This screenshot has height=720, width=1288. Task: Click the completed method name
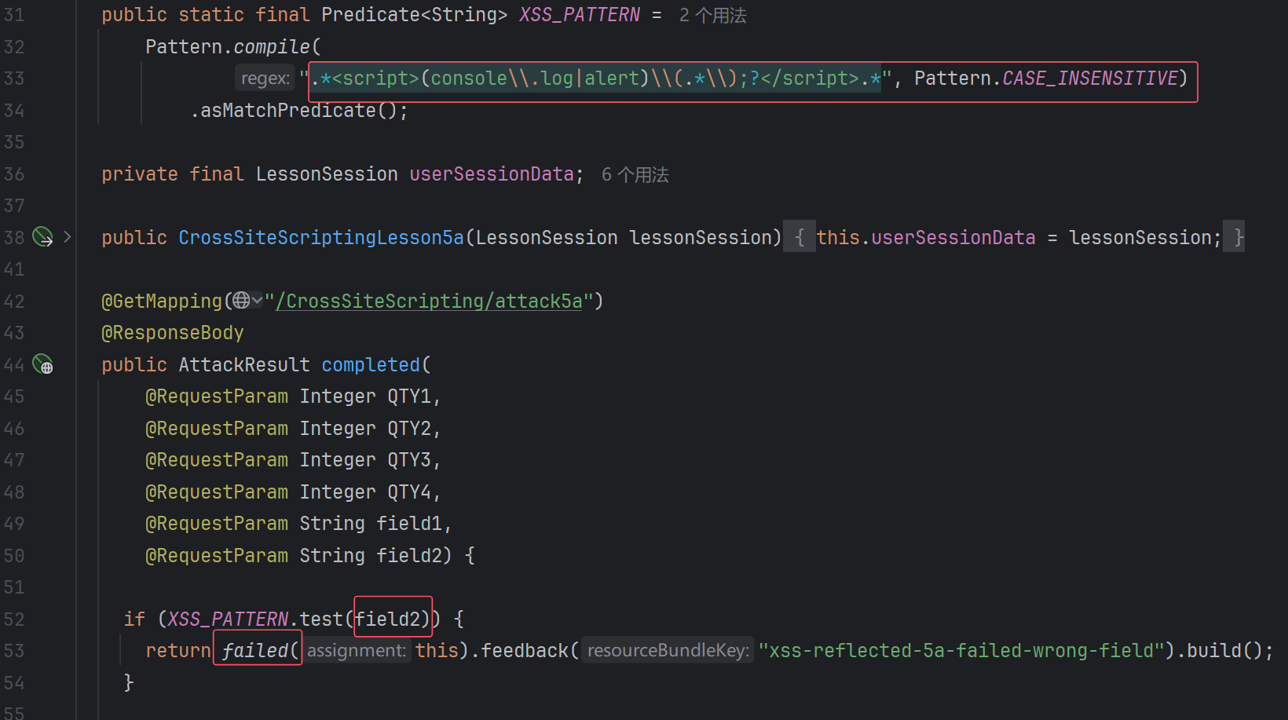[x=371, y=364]
